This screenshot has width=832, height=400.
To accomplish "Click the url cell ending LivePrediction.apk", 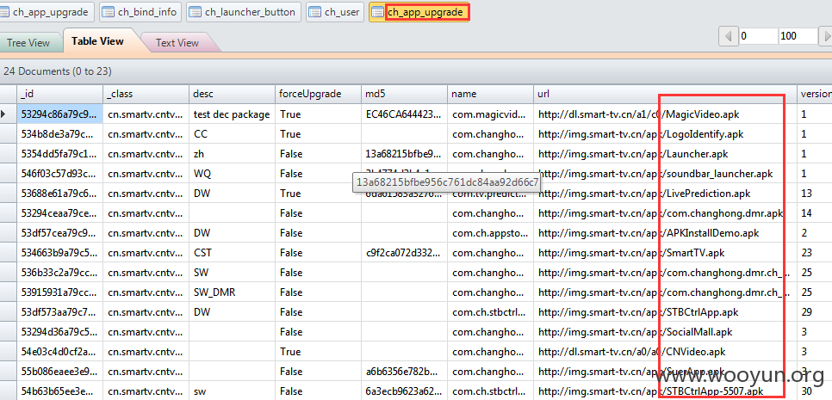I will [666, 194].
